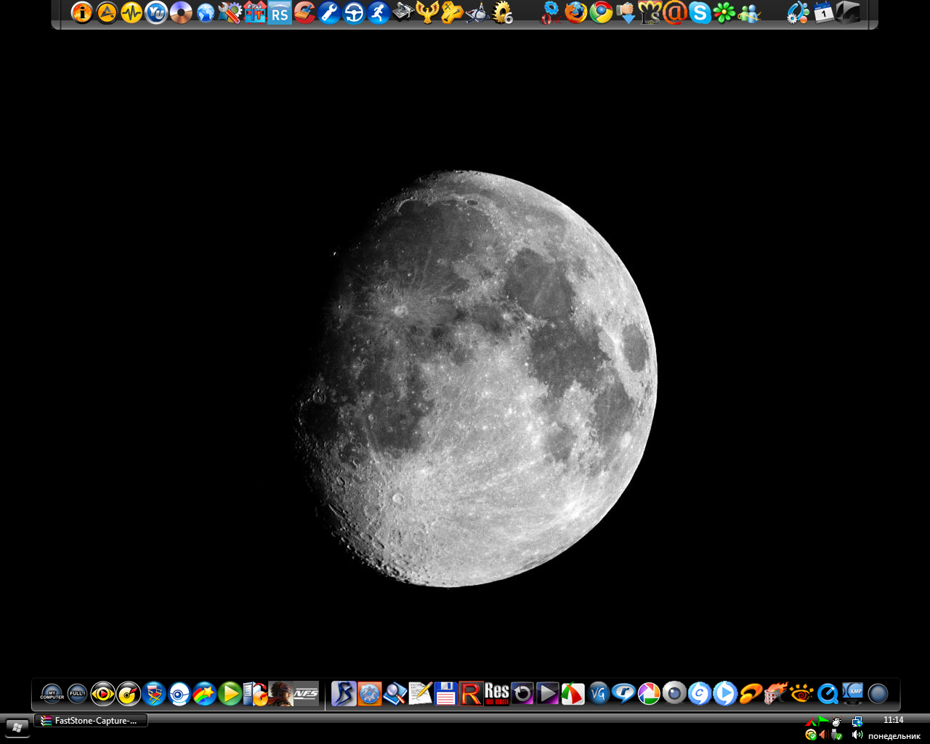Open the My Computer round icon
Viewport: 930px width, 744px height.
[x=52, y=694]
